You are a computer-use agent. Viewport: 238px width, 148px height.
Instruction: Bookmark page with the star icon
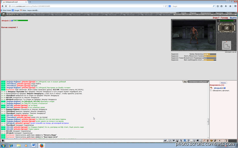coord(218,6)
